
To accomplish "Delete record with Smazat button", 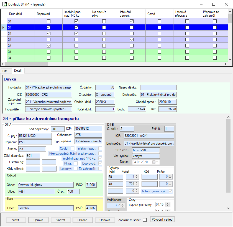I will 60,220.
